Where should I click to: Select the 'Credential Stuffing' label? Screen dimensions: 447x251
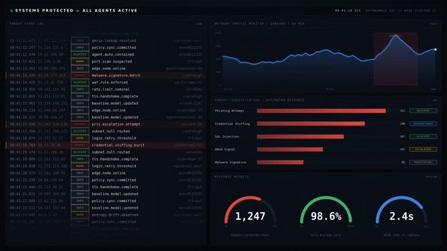[x=232, y=124]
